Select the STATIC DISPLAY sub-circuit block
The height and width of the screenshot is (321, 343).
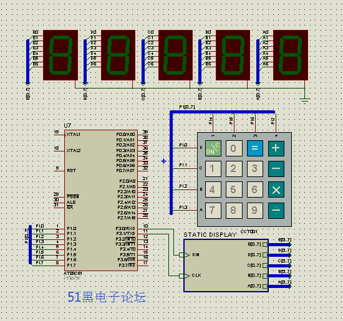[226, 266]
